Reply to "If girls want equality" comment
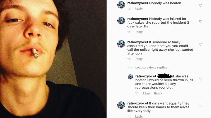The image size is (211, 118). (x=138, y=116)
